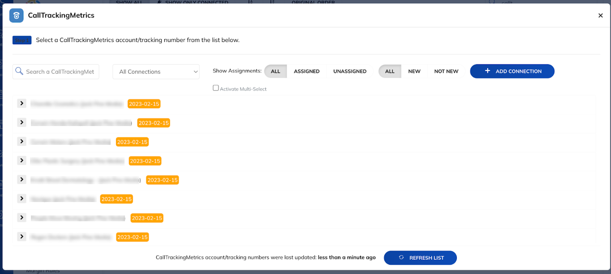Show only NEW accounts
This screenshot has height=274, width=611.
tap(414, 71)
